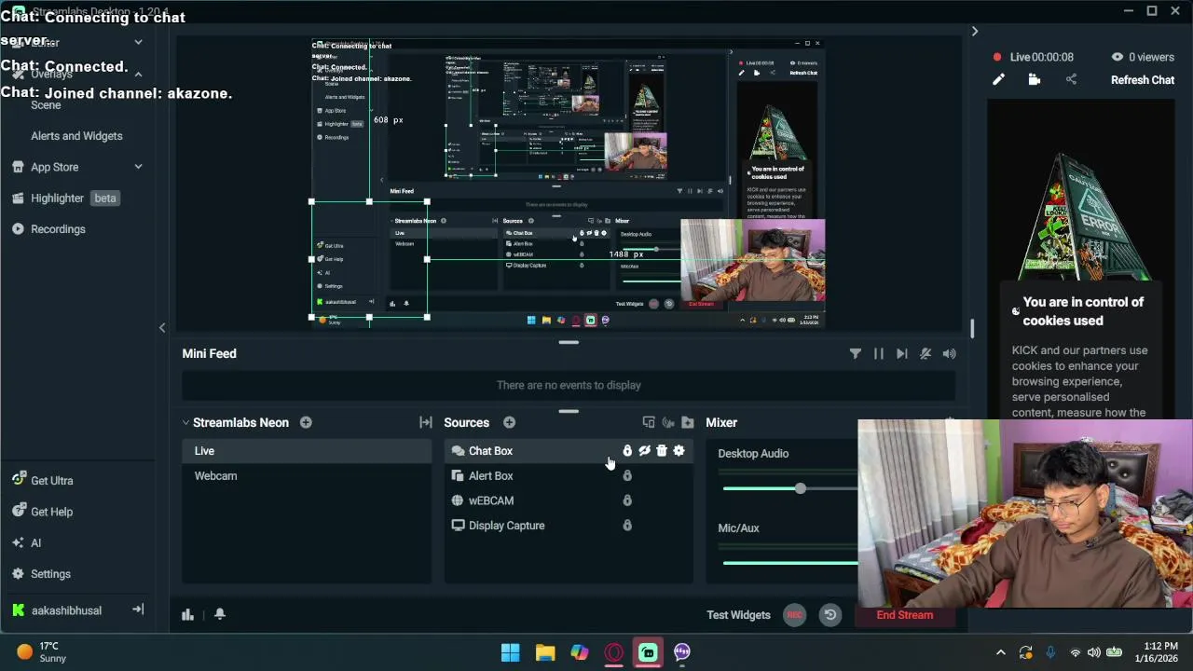Click the microphone-waves icon in Sources header
The width and height of the screenshot is (1193, 671).
point(668,423)
